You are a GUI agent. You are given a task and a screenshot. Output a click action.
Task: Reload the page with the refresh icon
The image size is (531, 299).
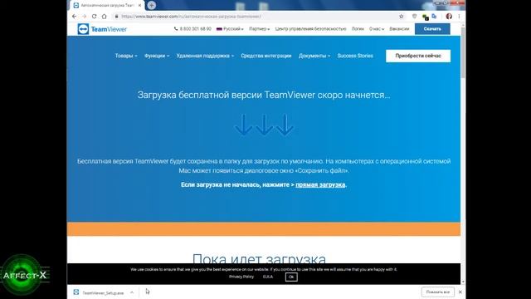[x=94, y=17]
